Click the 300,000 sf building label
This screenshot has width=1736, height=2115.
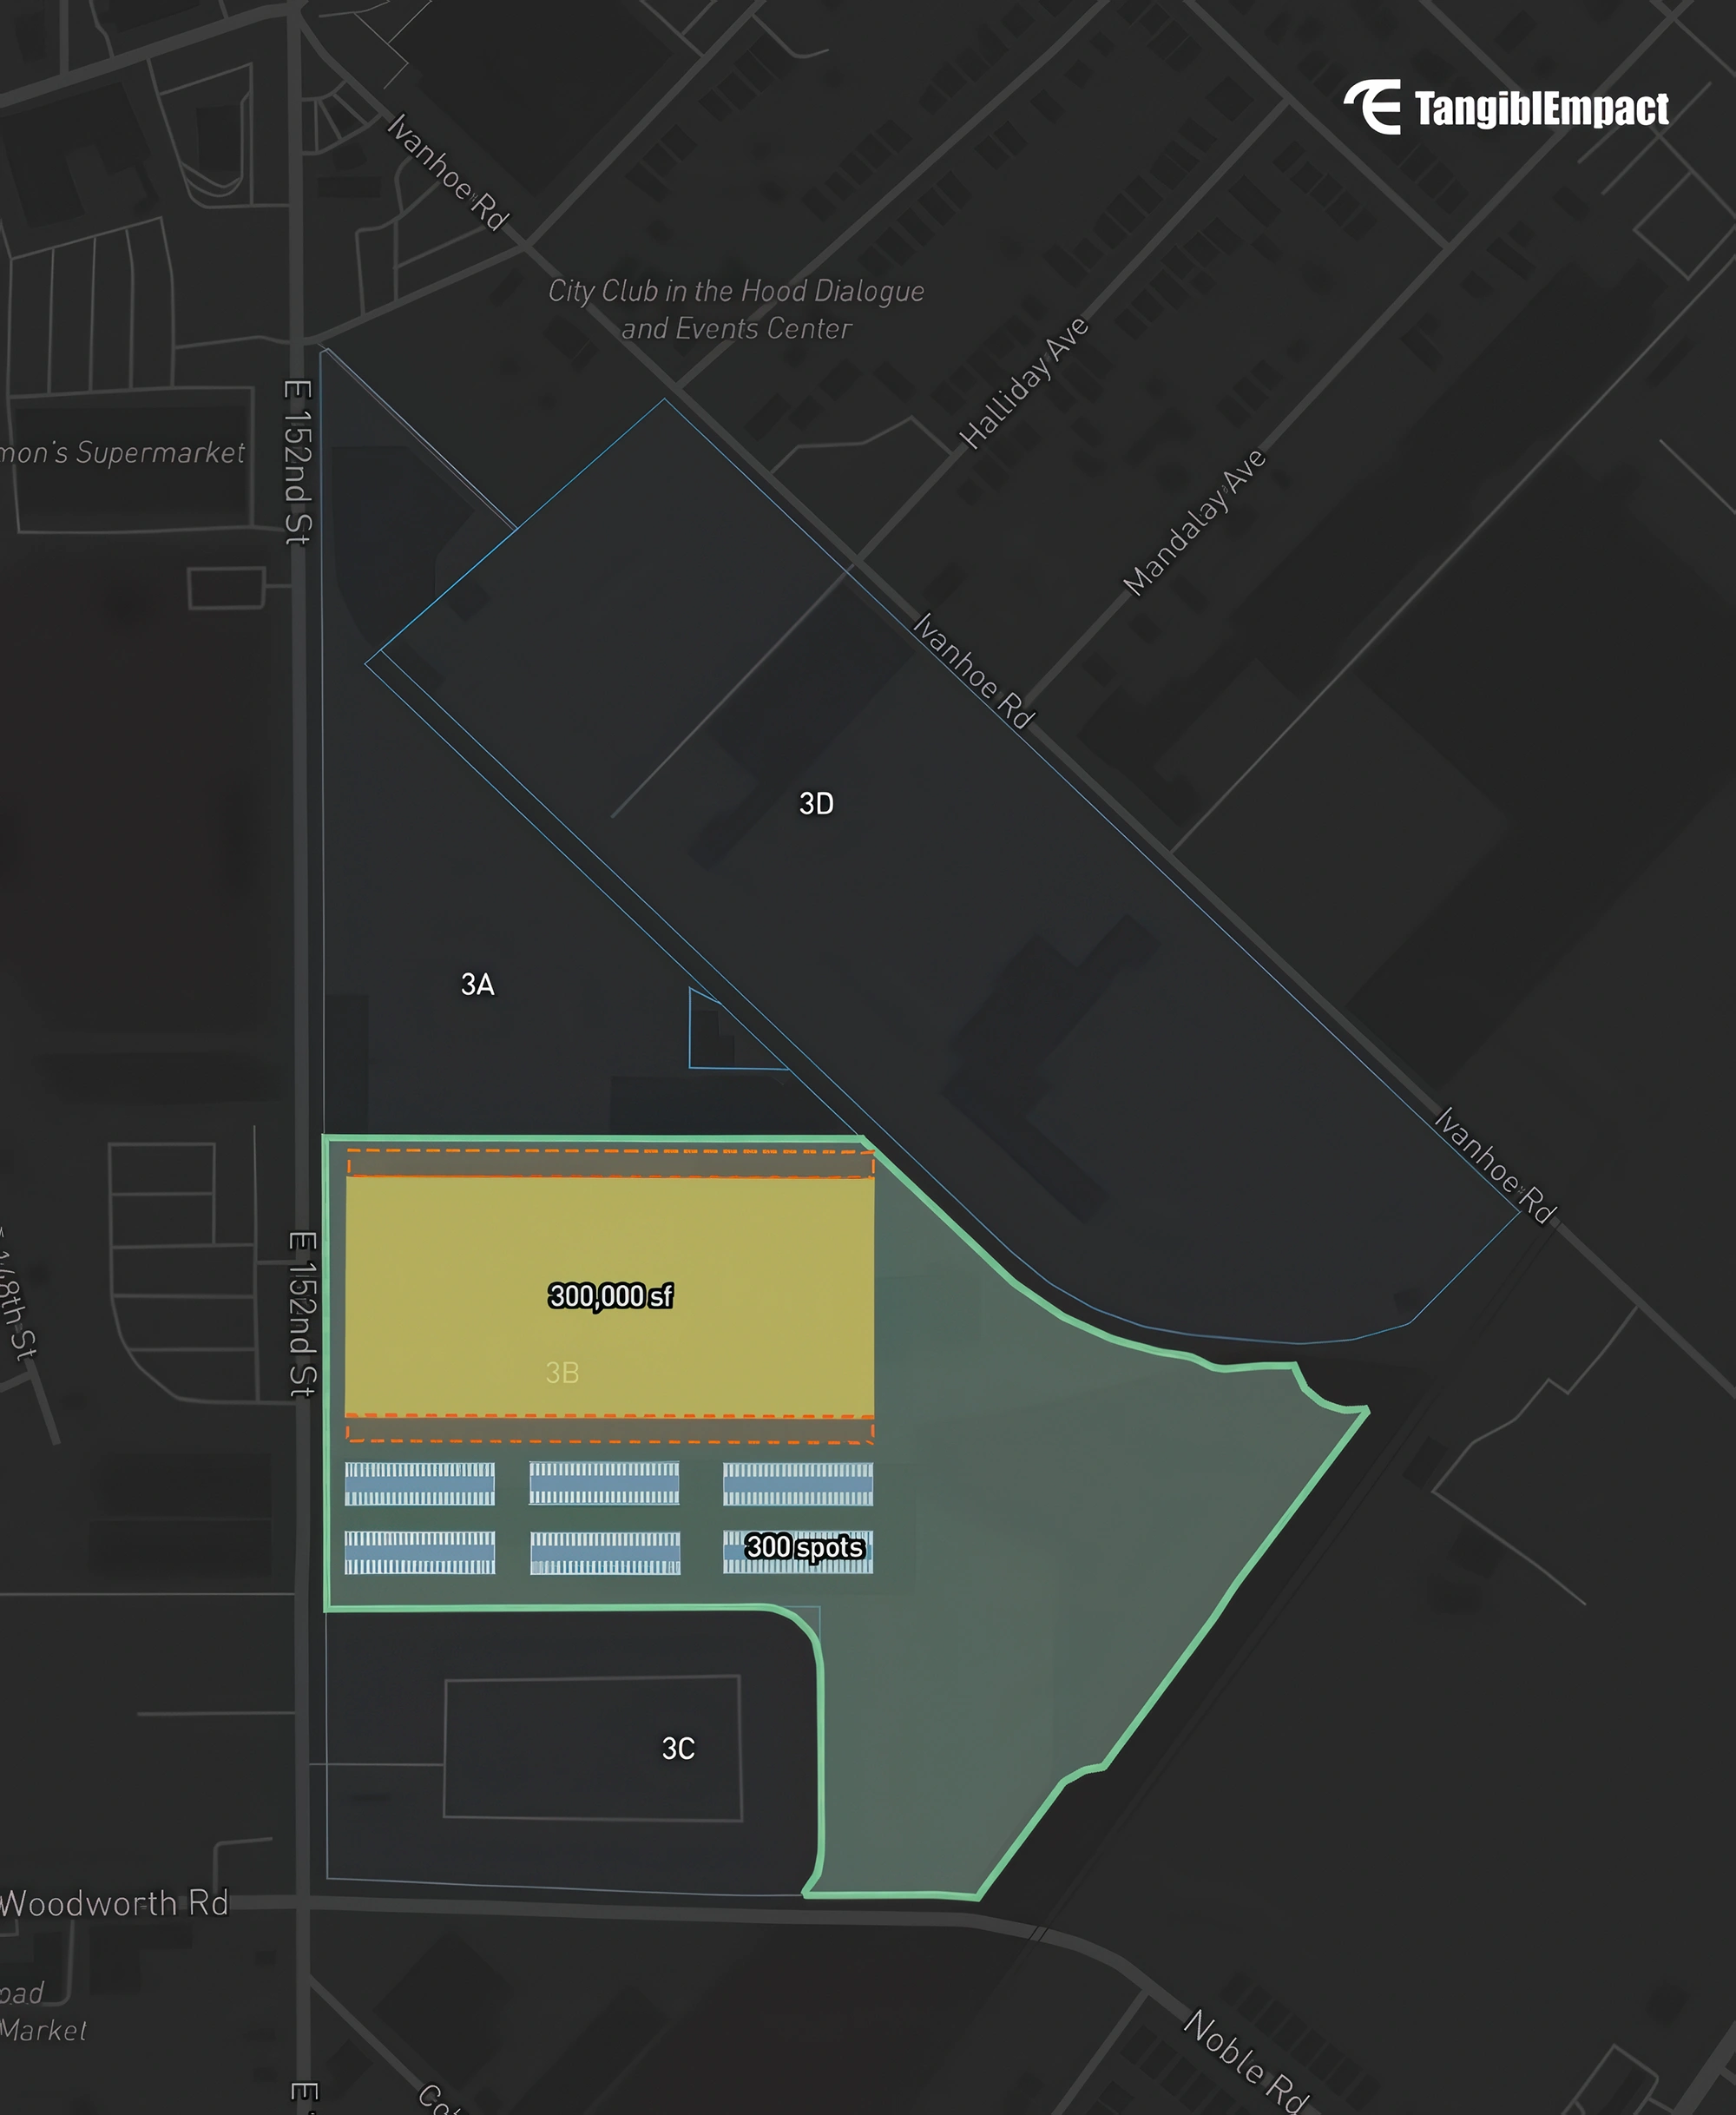click(x=610, y=1296)
